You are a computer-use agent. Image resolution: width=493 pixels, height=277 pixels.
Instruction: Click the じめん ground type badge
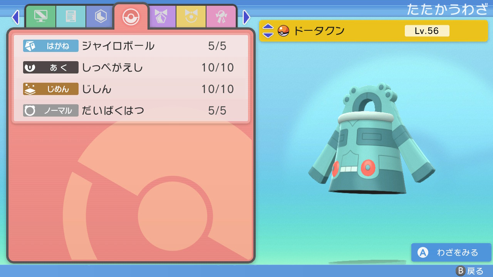tap(51, 89)
